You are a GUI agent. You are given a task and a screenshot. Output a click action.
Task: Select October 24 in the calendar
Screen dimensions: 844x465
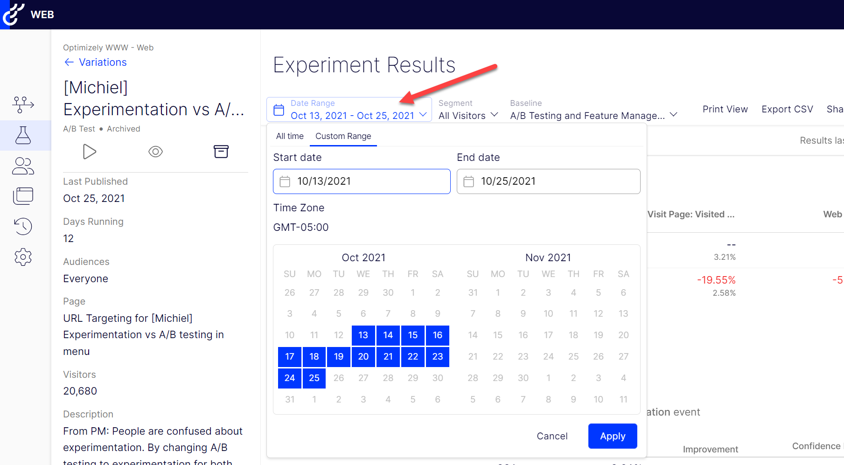[x=290, y=378]
